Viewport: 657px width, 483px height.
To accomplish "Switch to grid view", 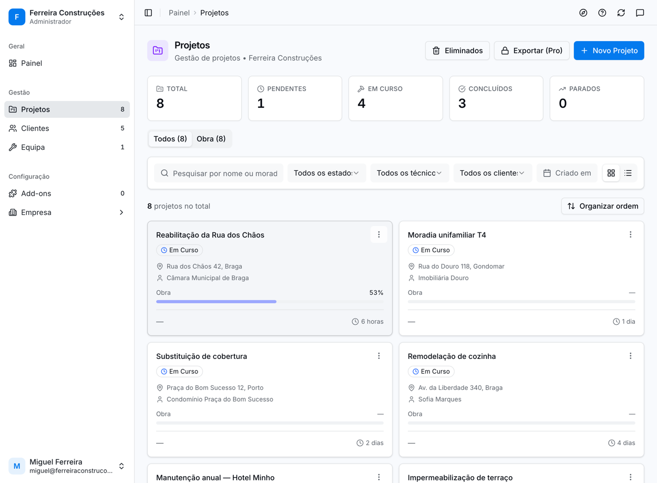I will pyautogui.click(x=611, y=173).
